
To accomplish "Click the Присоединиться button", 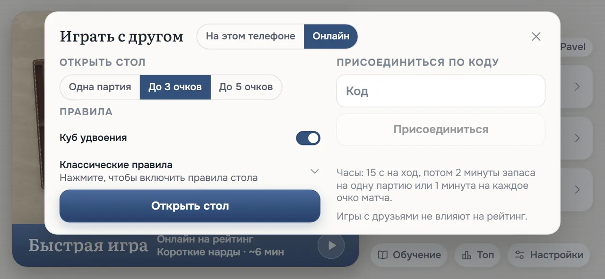I will click(x=441, y=129).
